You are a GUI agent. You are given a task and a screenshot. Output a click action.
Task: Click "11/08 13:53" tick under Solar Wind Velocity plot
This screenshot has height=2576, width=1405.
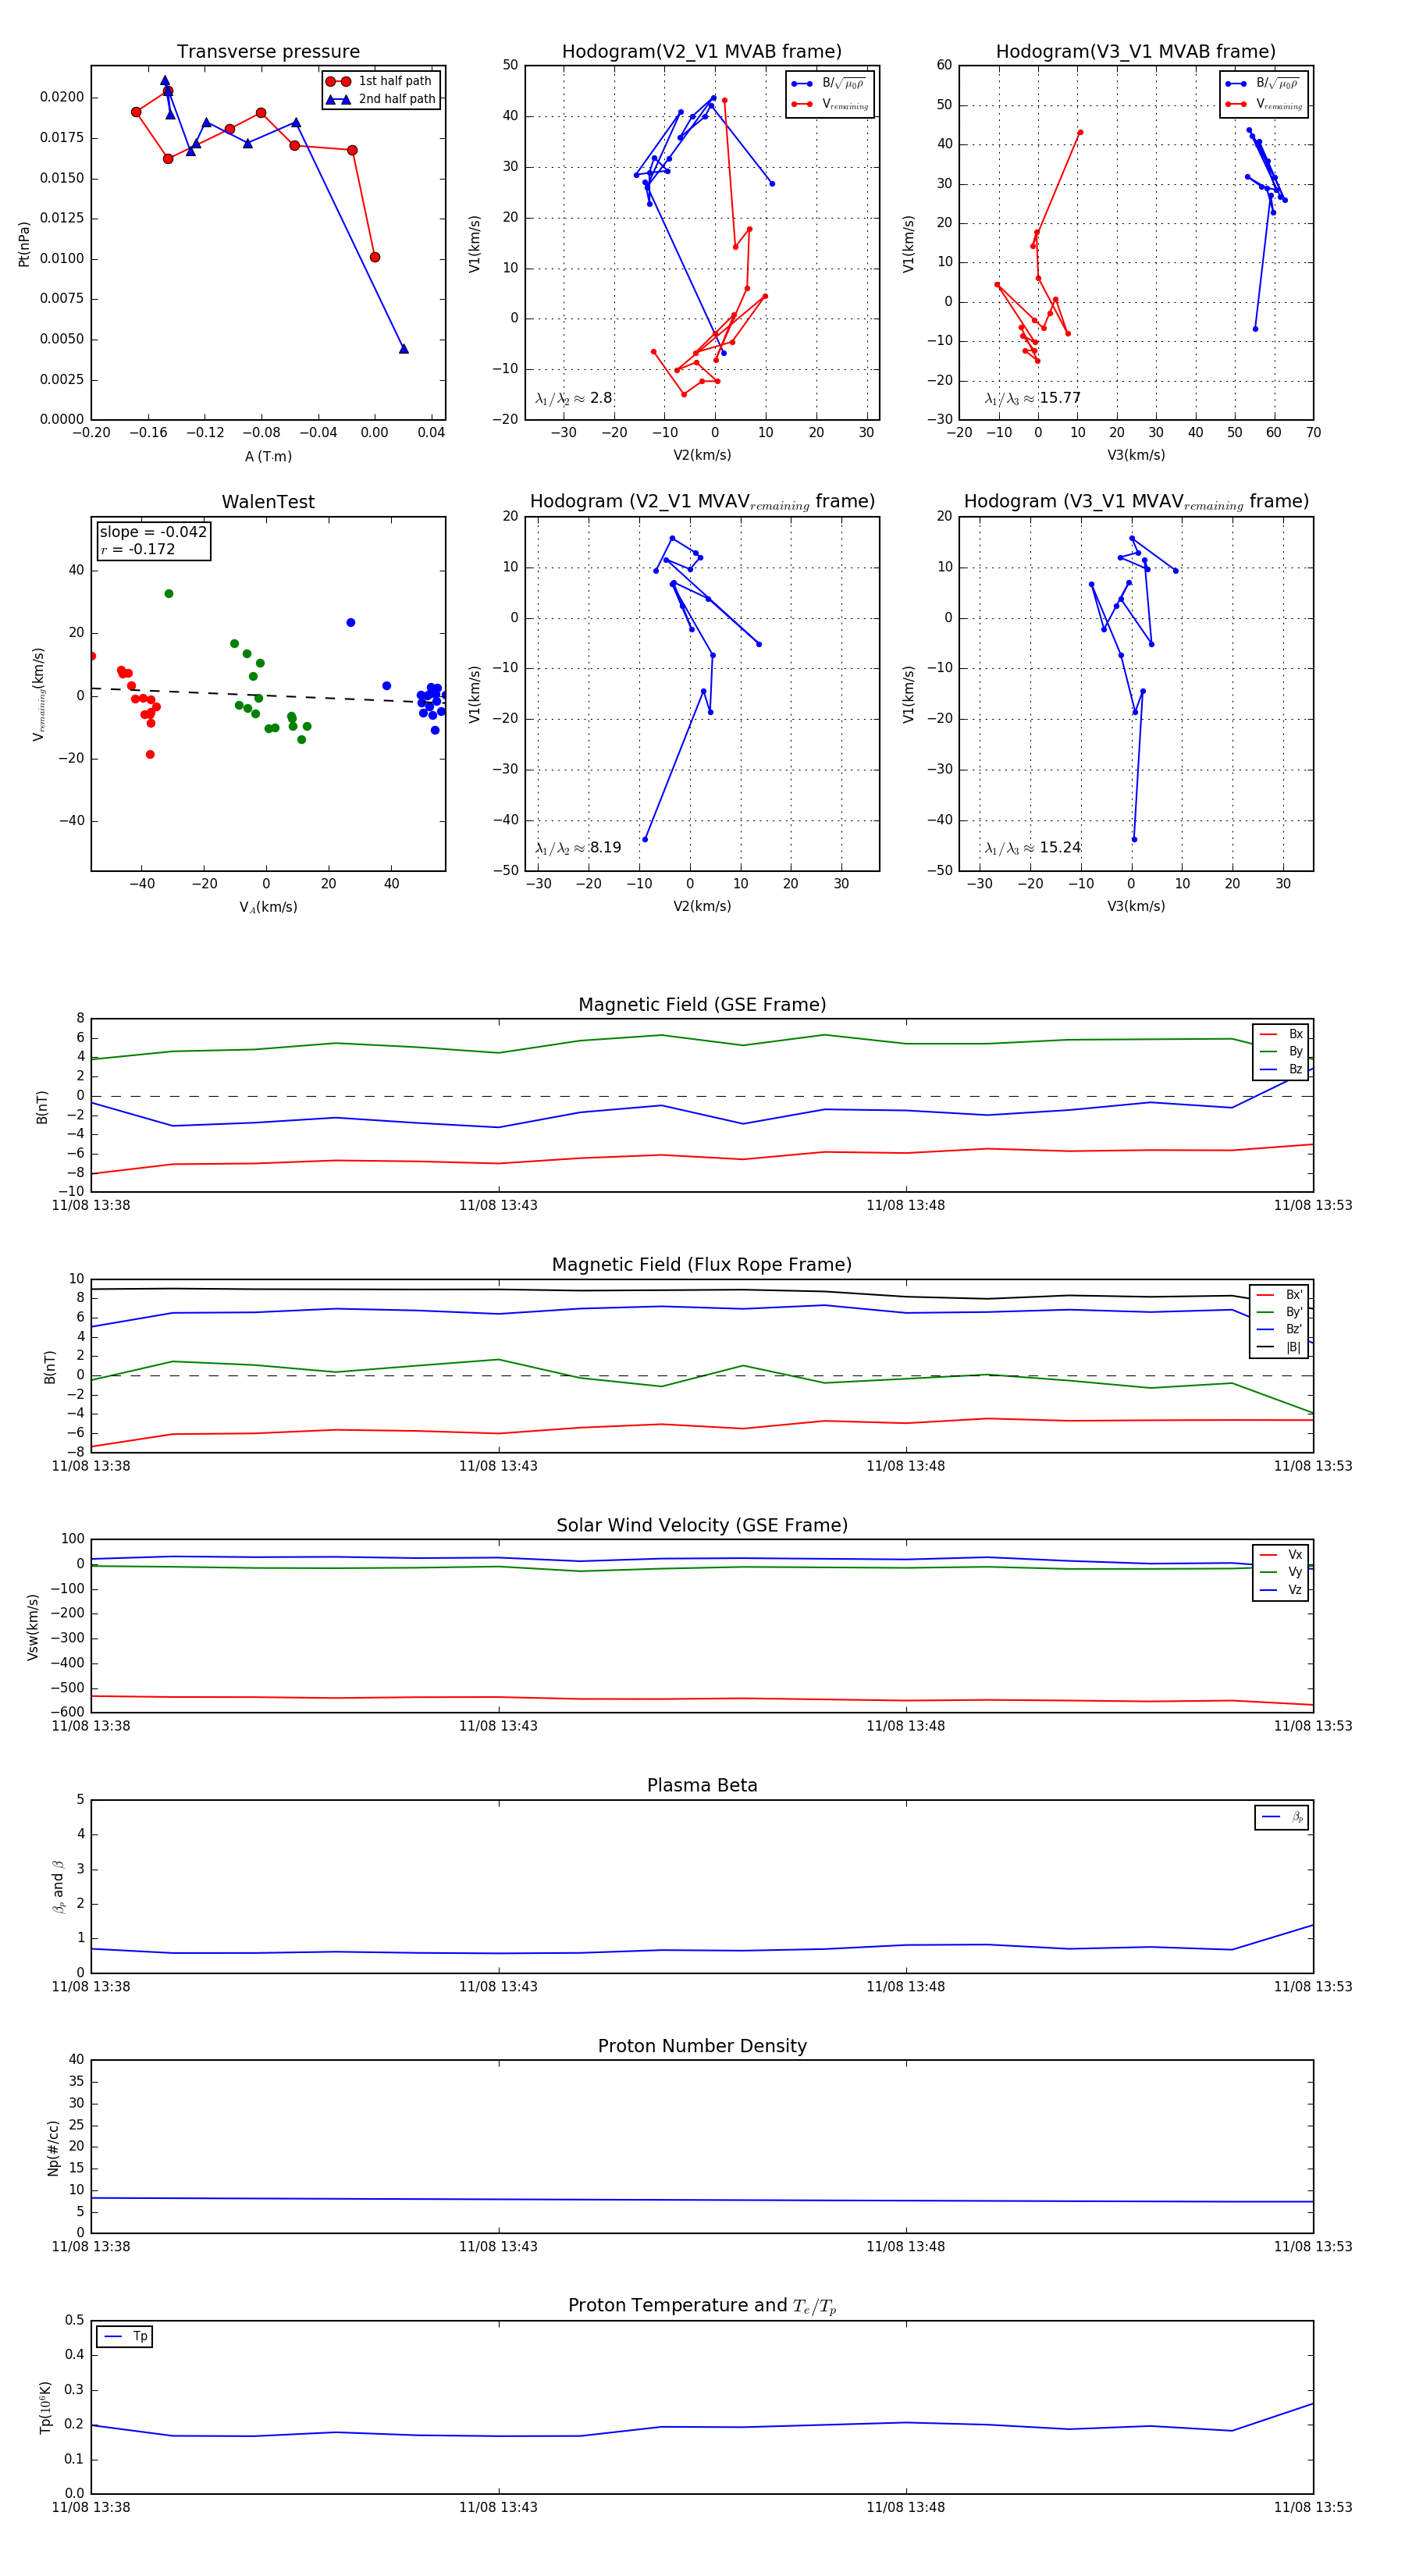click(1313, 1726)
